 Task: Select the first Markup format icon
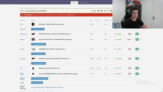click(98, 11)
